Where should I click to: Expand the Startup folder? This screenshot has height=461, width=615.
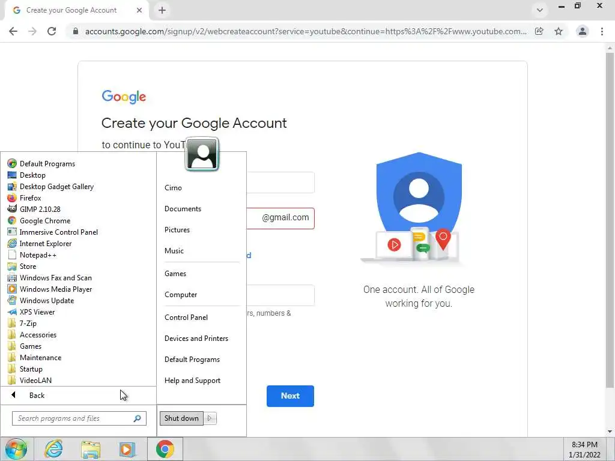(x=25, y=368)
